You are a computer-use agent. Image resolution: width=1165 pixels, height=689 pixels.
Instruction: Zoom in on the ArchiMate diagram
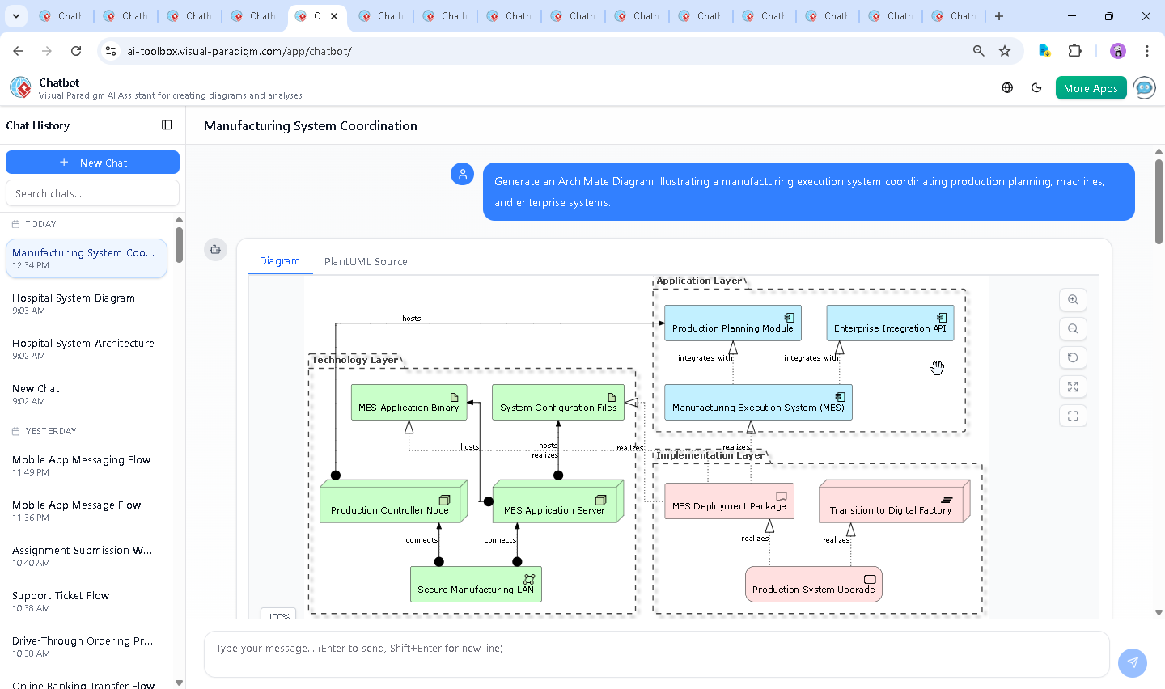click(1072, 299)
